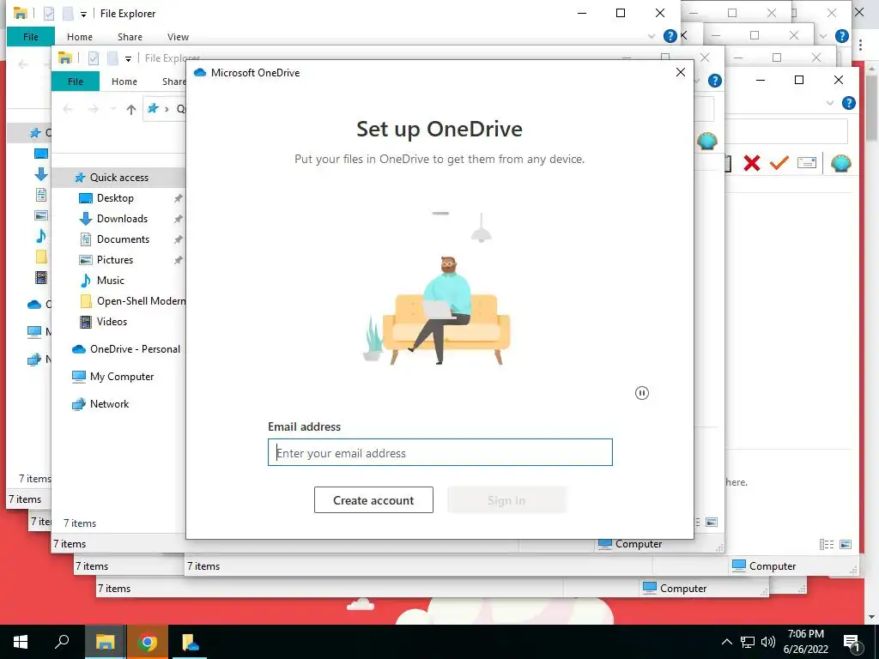
Task: Select Desktop in the navigation tree
Action: coord(115,198)
